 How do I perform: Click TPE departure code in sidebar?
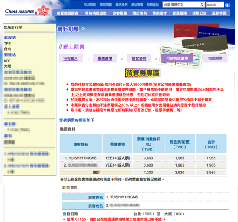[7, 44]
